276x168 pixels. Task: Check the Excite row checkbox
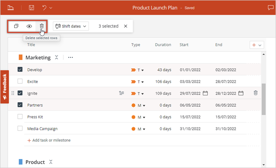click(x=20, y=81)
